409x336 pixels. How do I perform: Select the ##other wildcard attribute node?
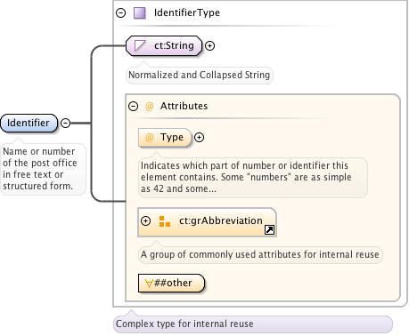(171, 284)
